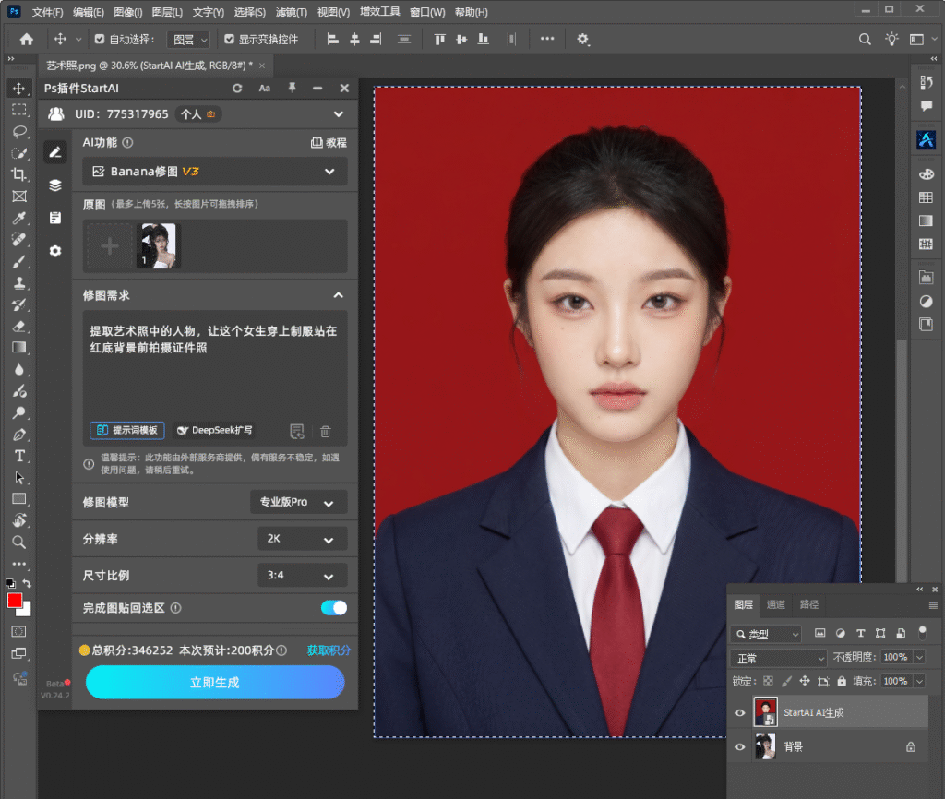
Task: Click the DeepSeek扩写 button
Action: tap(214, 430)
